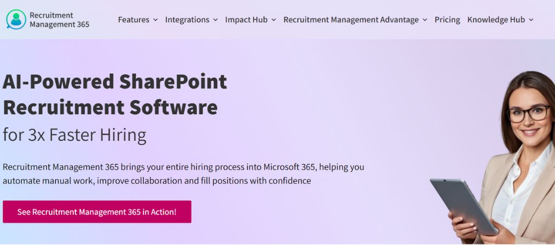The width and height of the screenshot is (555, 245).
Task: Click the woman's glasses in hero image
Action: point(529,114)
